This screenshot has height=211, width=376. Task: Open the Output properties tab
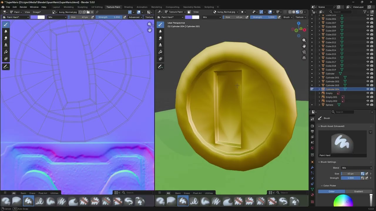click(x=312, y=132)
